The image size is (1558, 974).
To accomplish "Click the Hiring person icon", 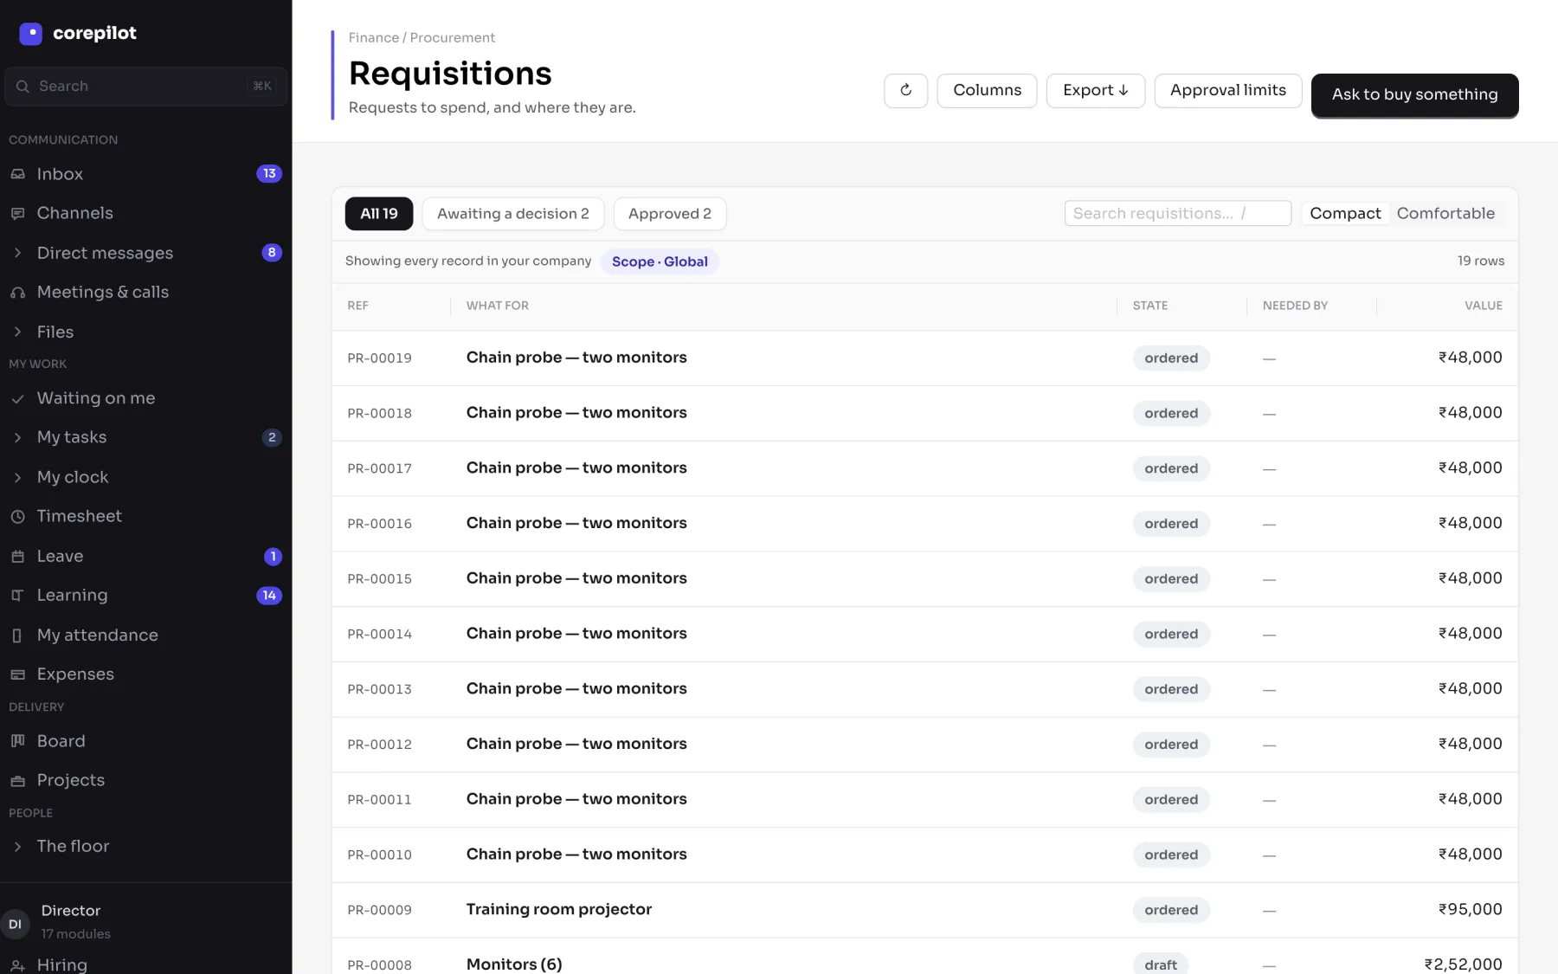I will tap(17, 964).
